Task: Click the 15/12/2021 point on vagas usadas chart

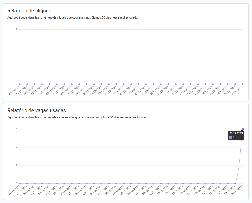Action: click(205, 183)
